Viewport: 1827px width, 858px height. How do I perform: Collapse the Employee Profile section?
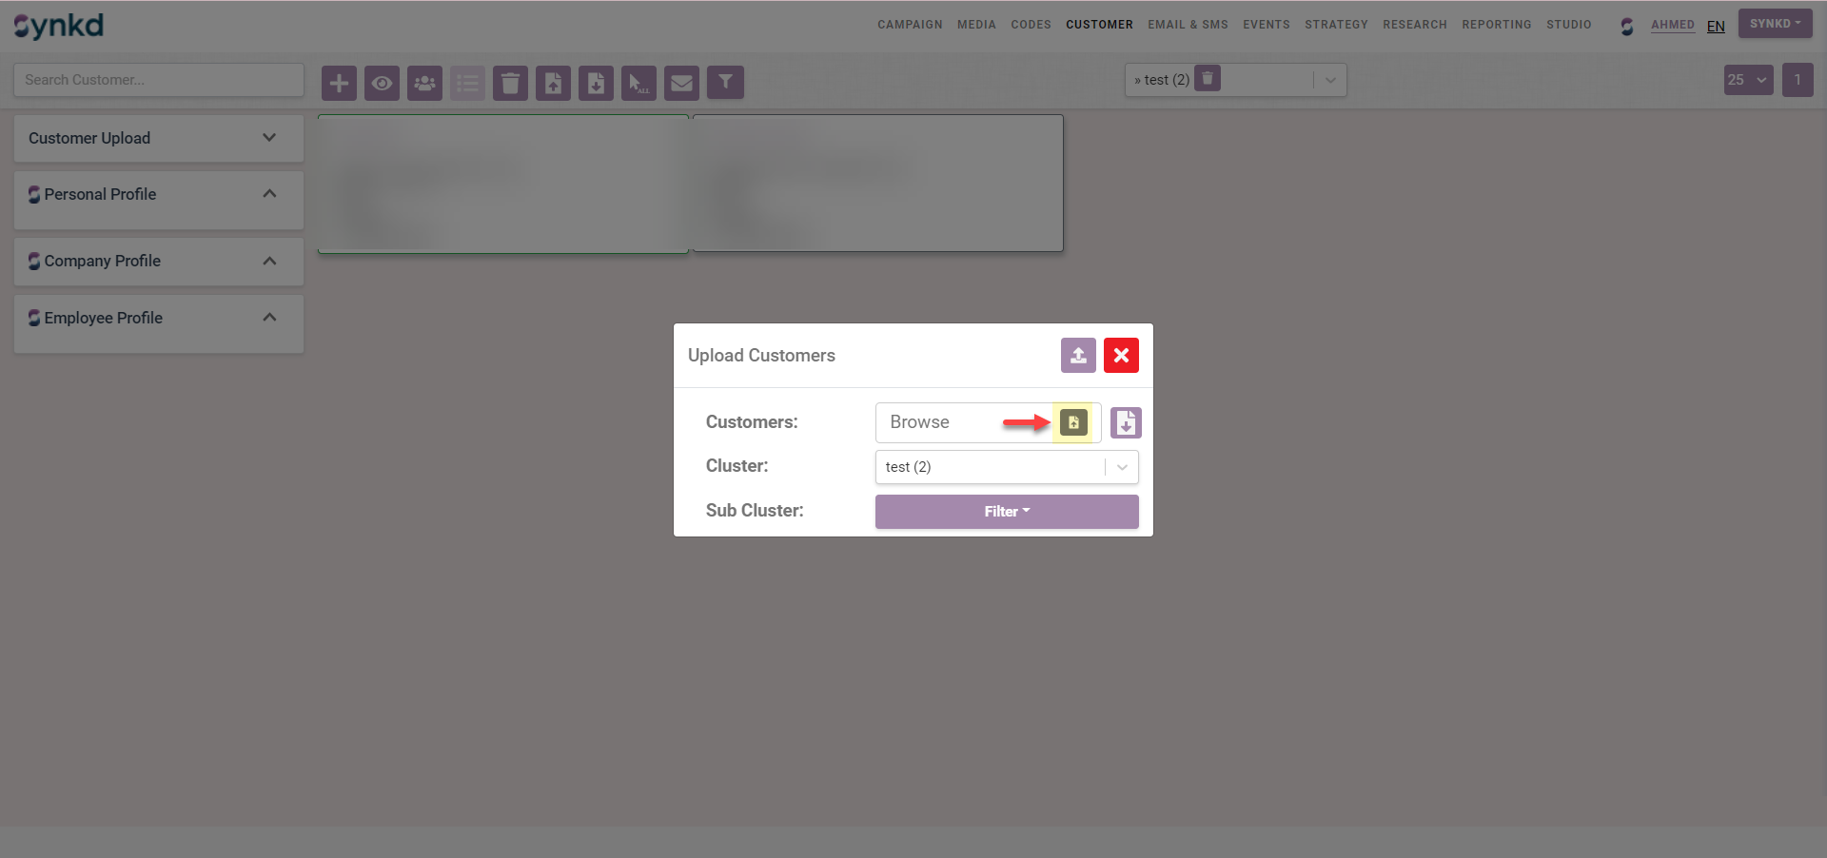tap(269, 318)
